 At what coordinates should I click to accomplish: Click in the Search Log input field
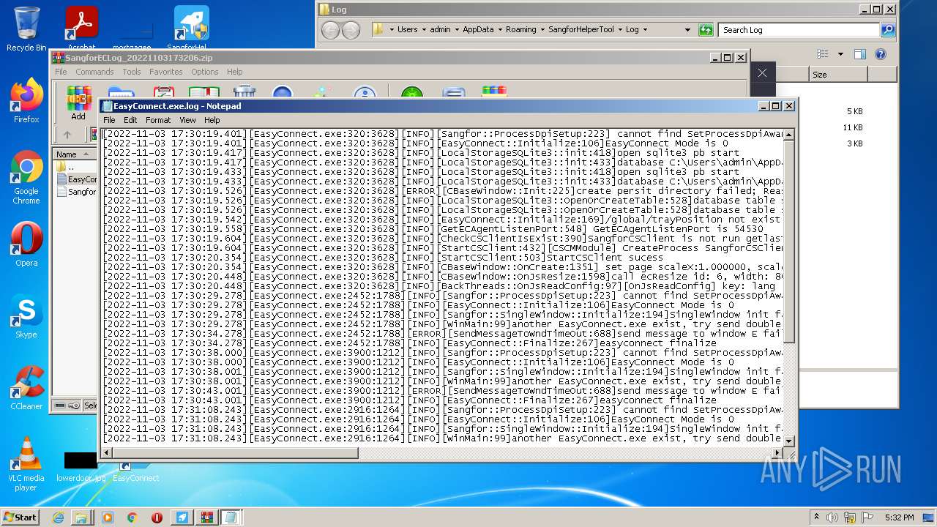click(799, 30)
